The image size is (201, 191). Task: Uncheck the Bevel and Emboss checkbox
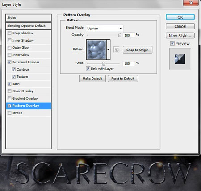click(9, 62)
